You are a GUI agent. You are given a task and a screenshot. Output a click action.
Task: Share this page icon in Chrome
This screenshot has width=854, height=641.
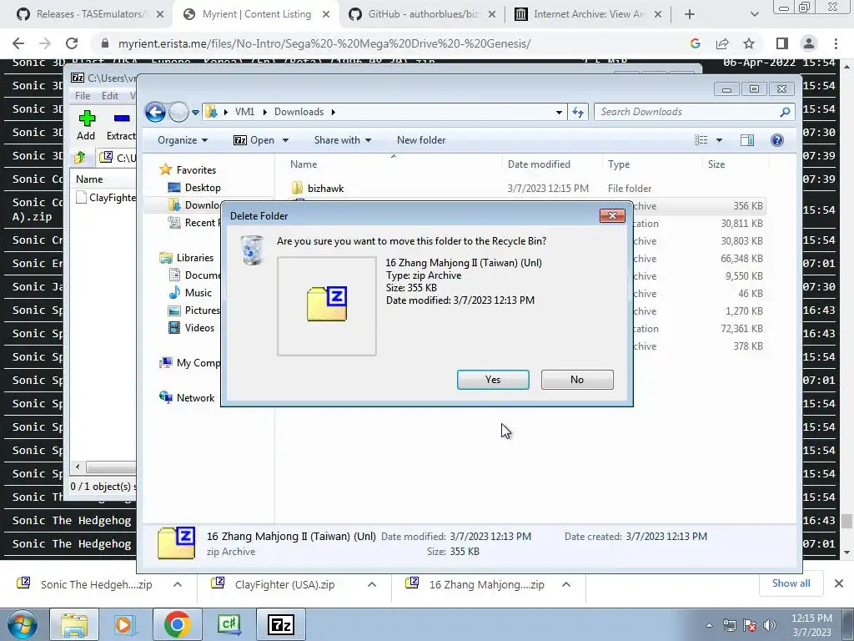[x=722, y=43]
